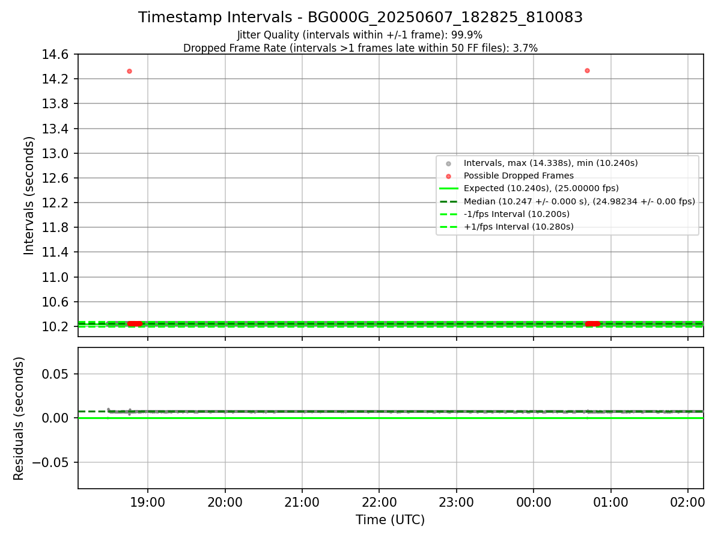
Task: Click the red cluster on the baseline before 01:00
Action: [x=592, y=323]
